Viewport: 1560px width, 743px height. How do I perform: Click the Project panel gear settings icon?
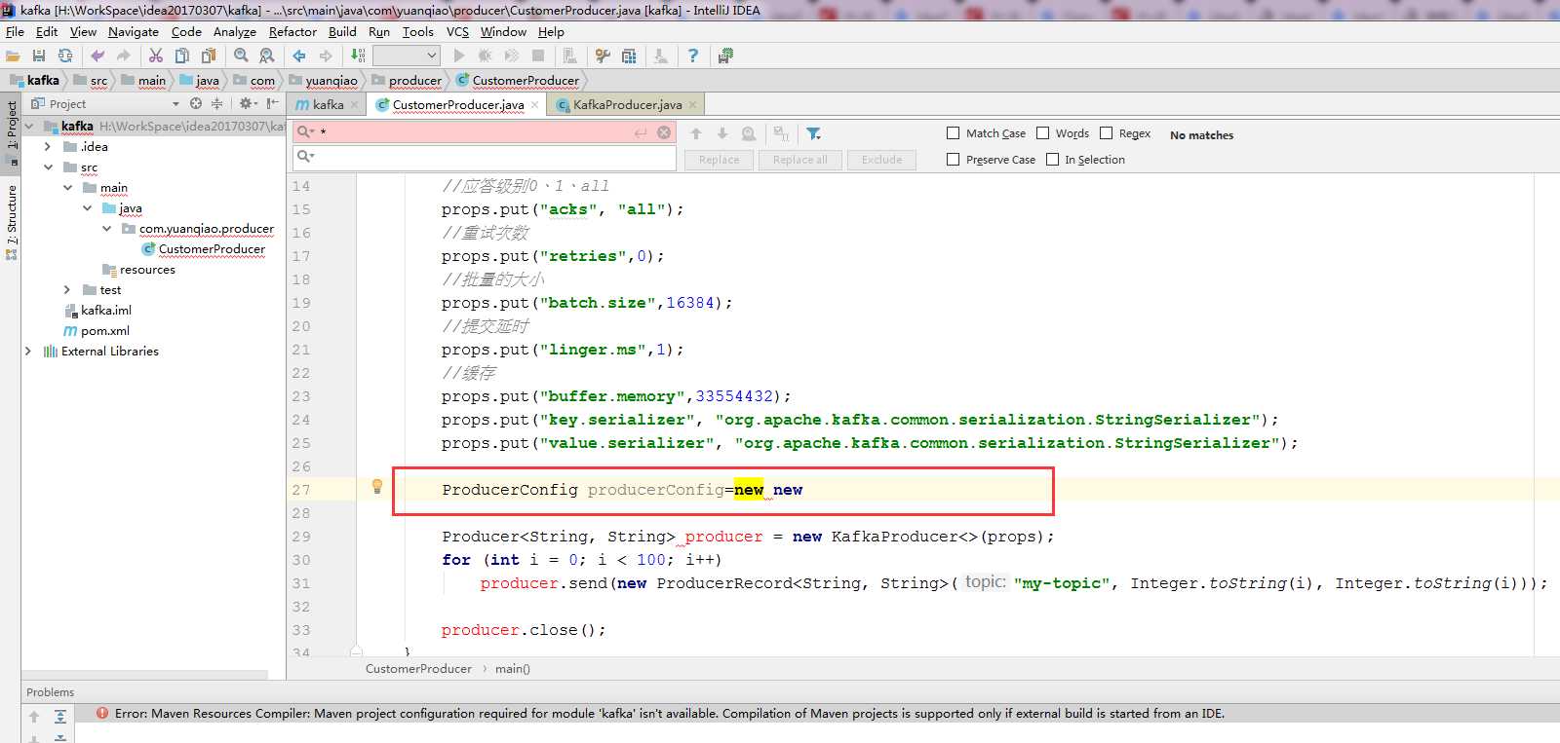[248, 103]
